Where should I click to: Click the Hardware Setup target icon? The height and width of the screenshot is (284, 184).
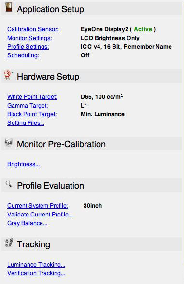[8, 75]
